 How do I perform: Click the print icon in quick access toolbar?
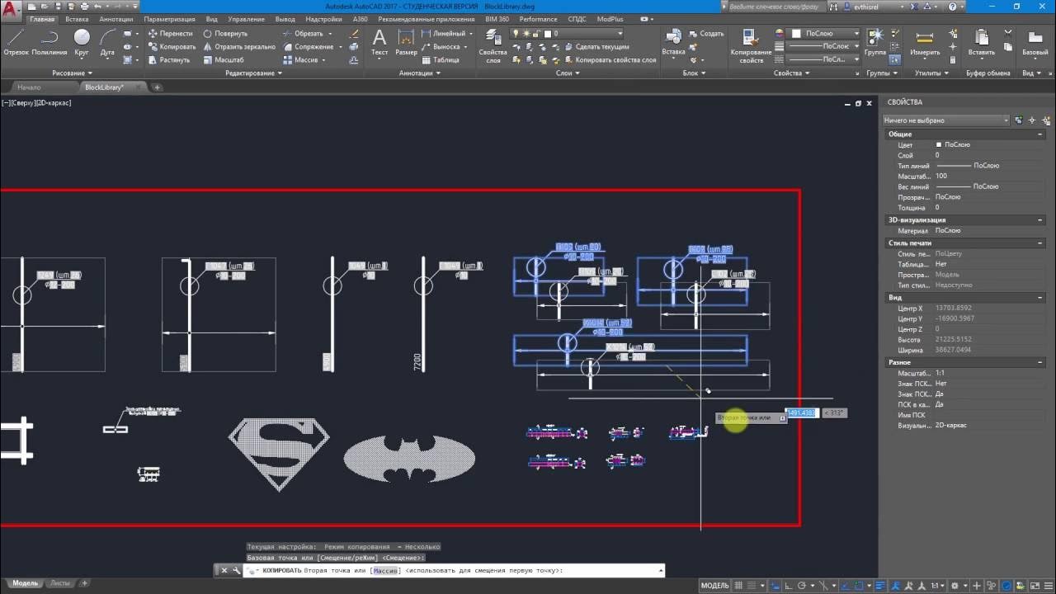click(84, 7)
